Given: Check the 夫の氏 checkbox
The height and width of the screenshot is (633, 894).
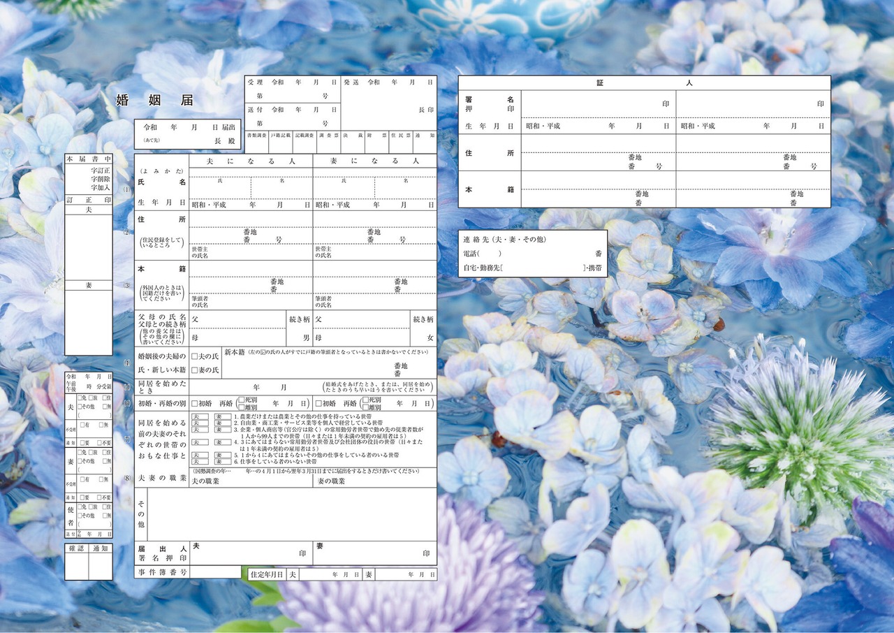Looking at the screenshot, I should coord(195,356).
